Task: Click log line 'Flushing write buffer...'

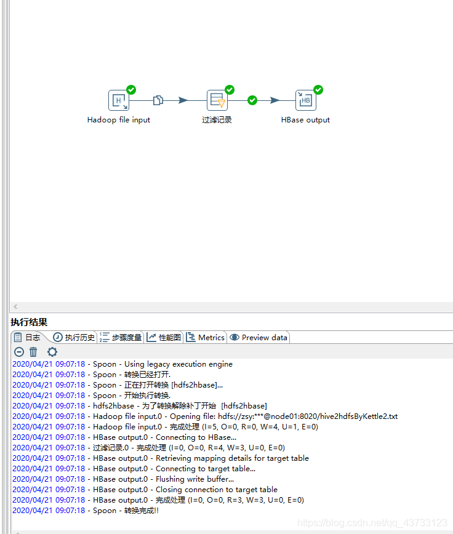Action: coord(123,479)
